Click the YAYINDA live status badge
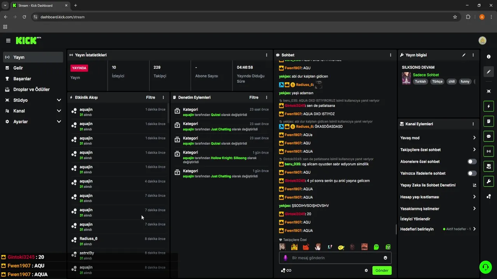The width and height of the screenshot is (497, 279). point(79,68)
